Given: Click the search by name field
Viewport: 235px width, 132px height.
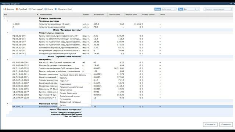Looking at the screenshot, I should (x=218, y=9).
